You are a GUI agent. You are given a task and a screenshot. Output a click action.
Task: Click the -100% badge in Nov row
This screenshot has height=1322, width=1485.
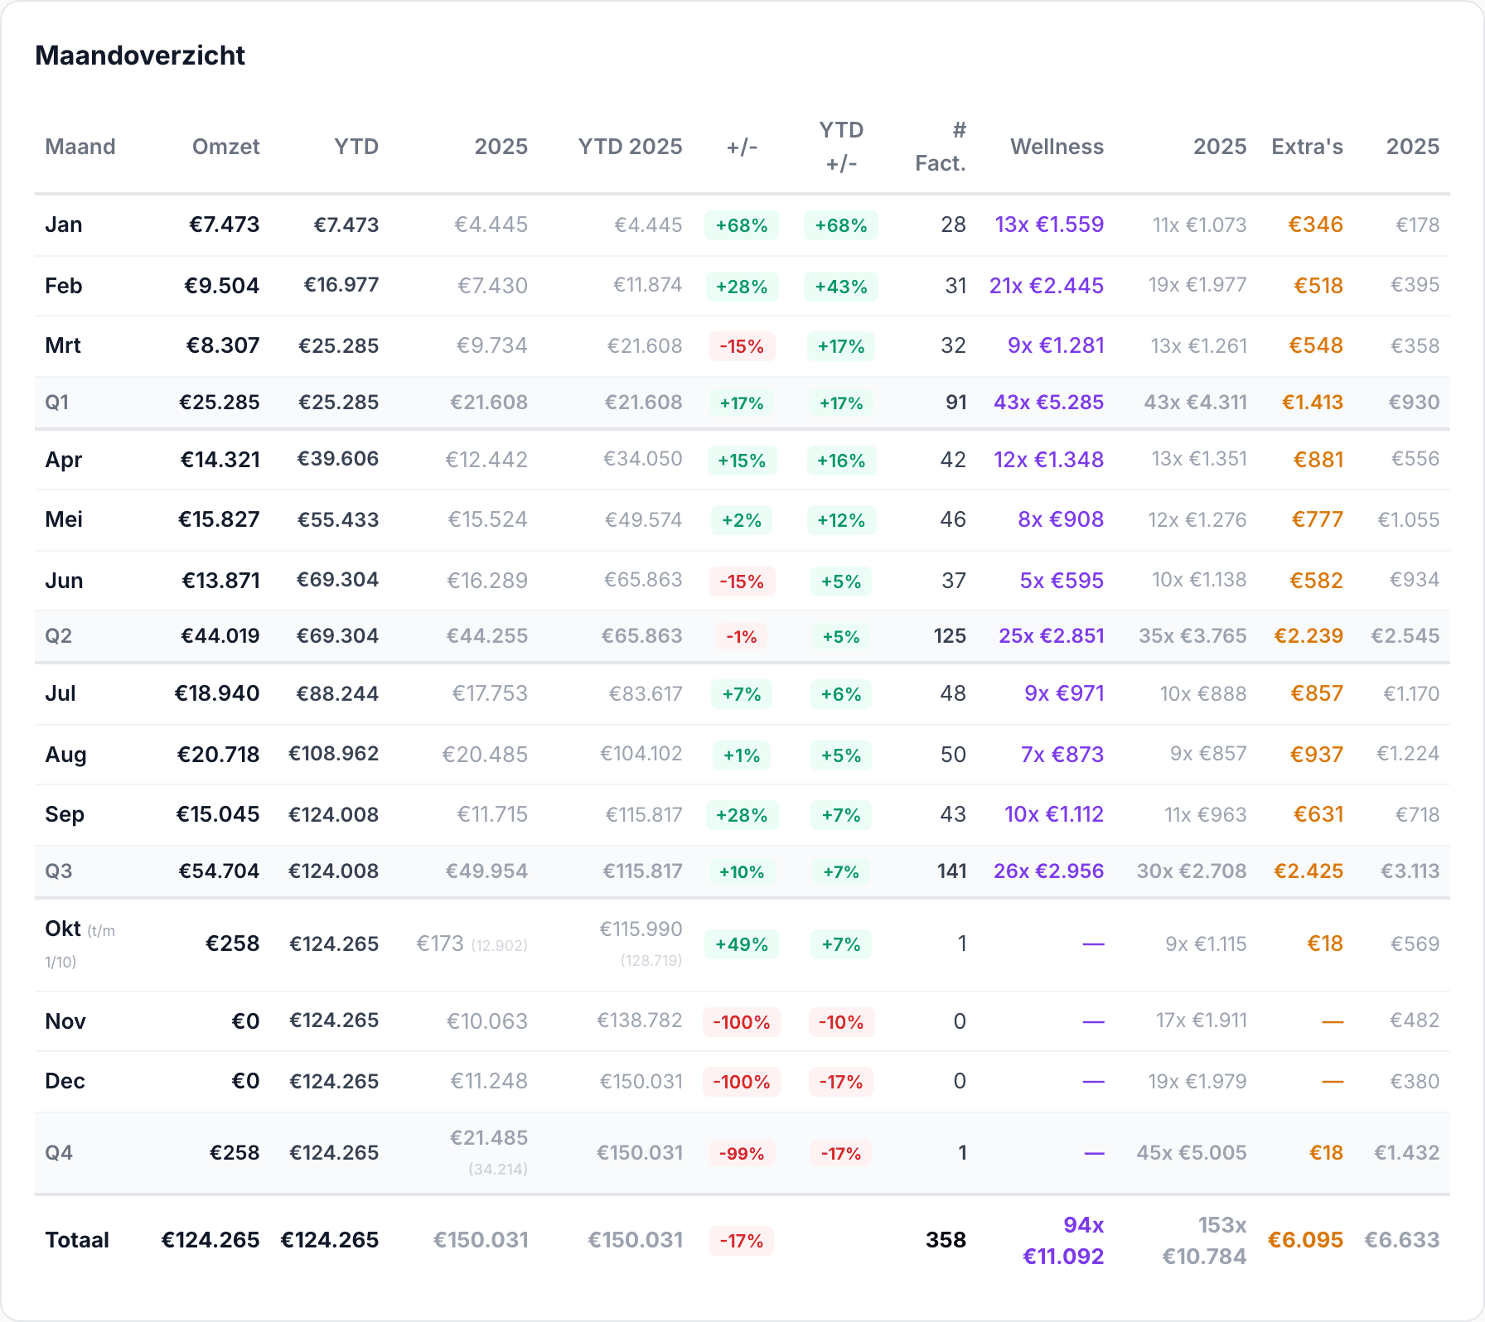[742, 1022]
